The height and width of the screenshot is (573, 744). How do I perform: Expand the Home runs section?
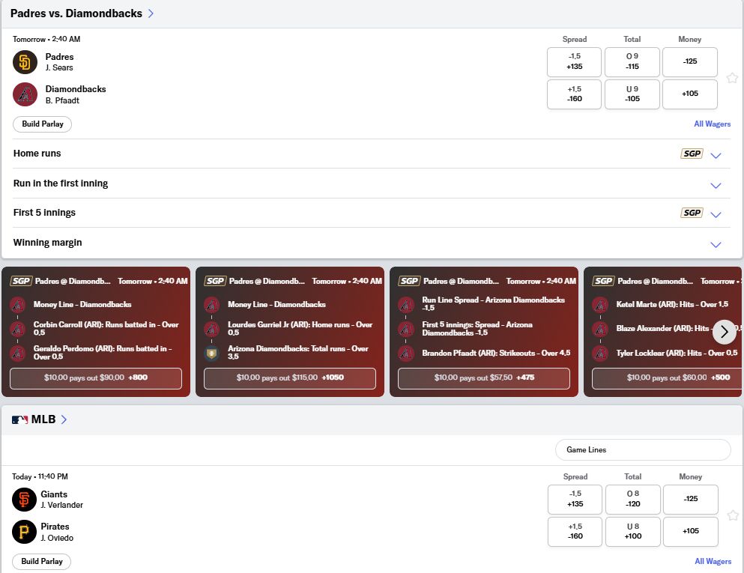(716, 154)
